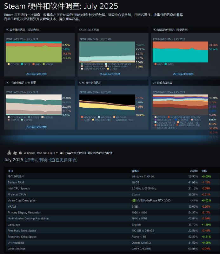Click the Apple platform icon
The width and height of the screenshot is (220, 254).
(20, 153)
